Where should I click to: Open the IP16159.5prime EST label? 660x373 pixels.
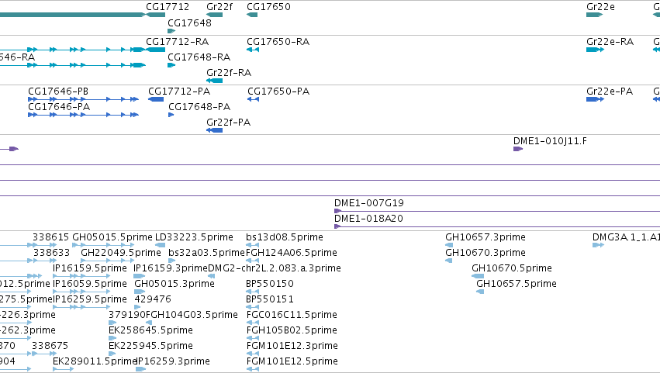tap(90, 268)
